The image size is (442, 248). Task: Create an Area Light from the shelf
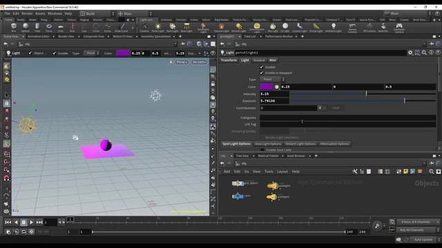pos(186,28)
